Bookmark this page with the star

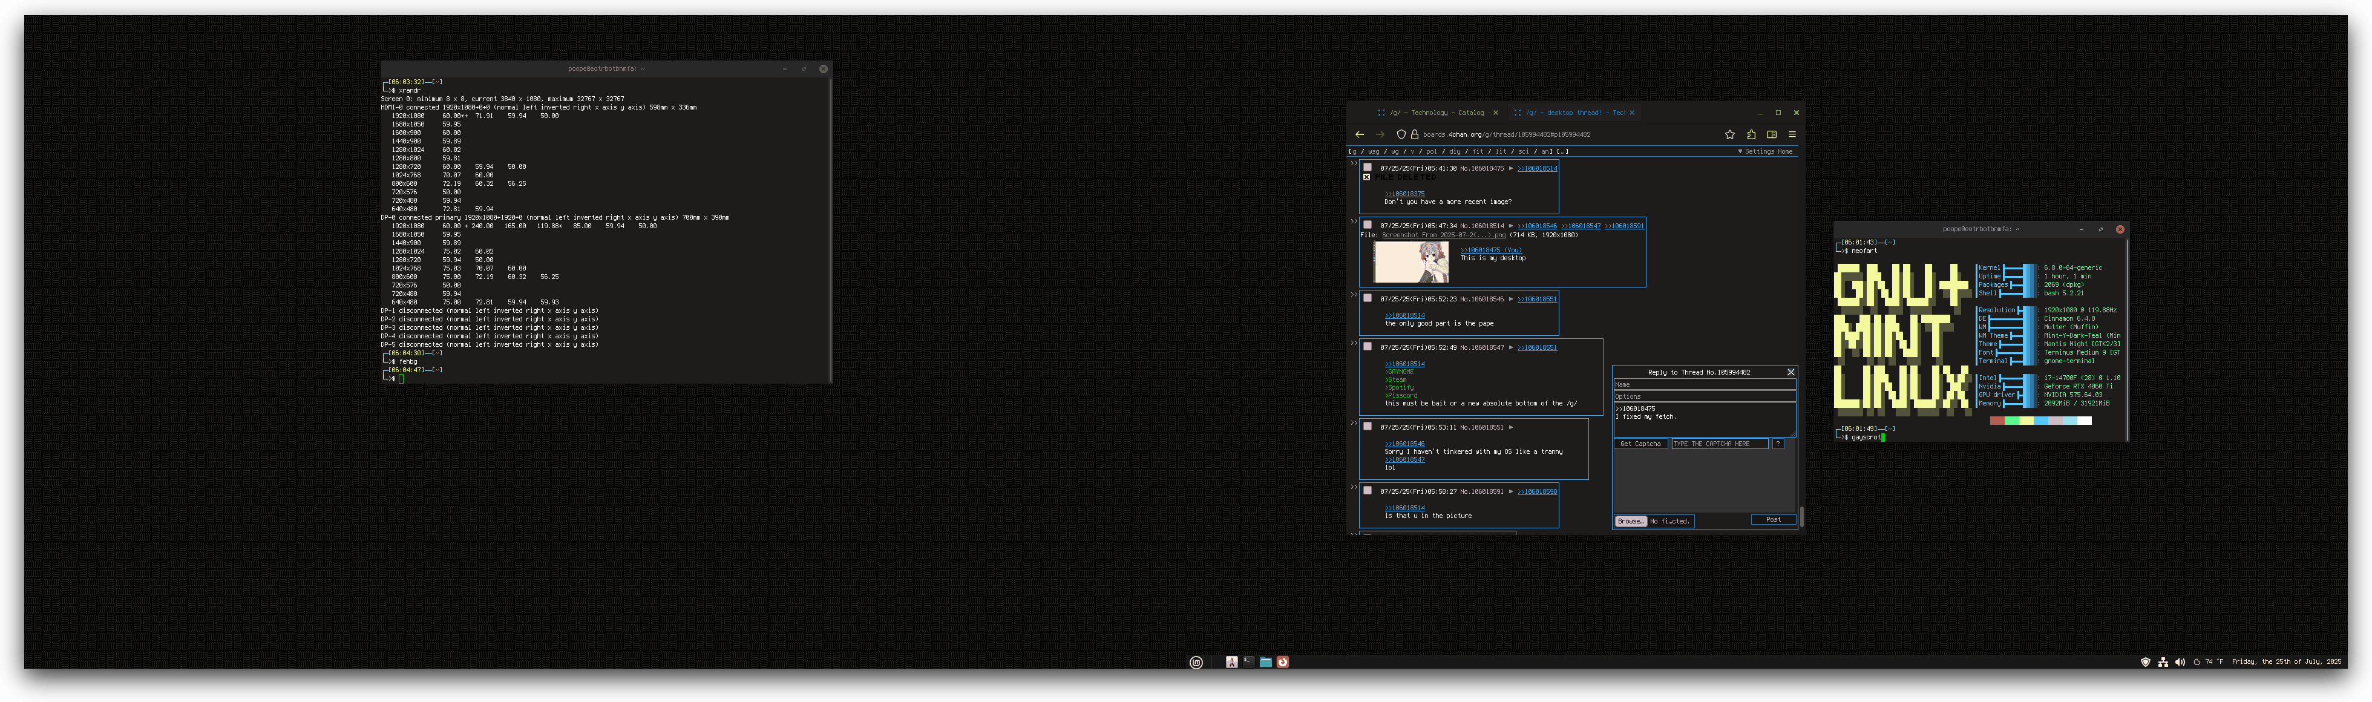click(1729, 134)
